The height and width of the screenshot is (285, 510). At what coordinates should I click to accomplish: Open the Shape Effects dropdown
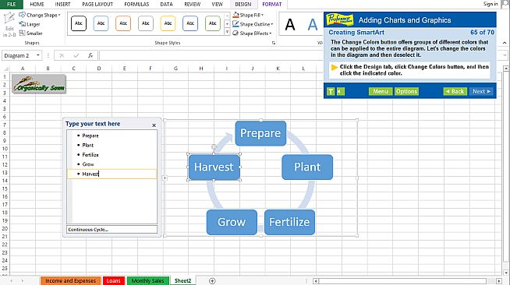(x=252, y=33)
